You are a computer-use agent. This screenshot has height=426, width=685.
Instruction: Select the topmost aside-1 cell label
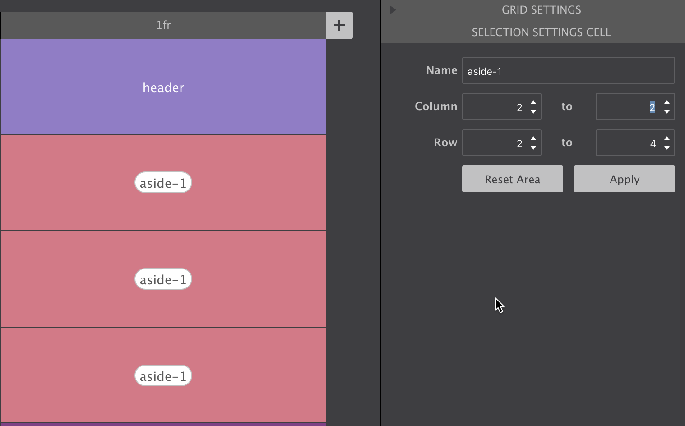coord(163,183)
